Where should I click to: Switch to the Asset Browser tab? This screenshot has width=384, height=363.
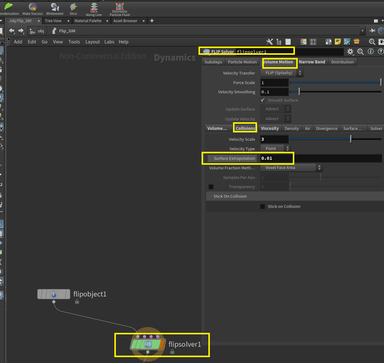125,21
